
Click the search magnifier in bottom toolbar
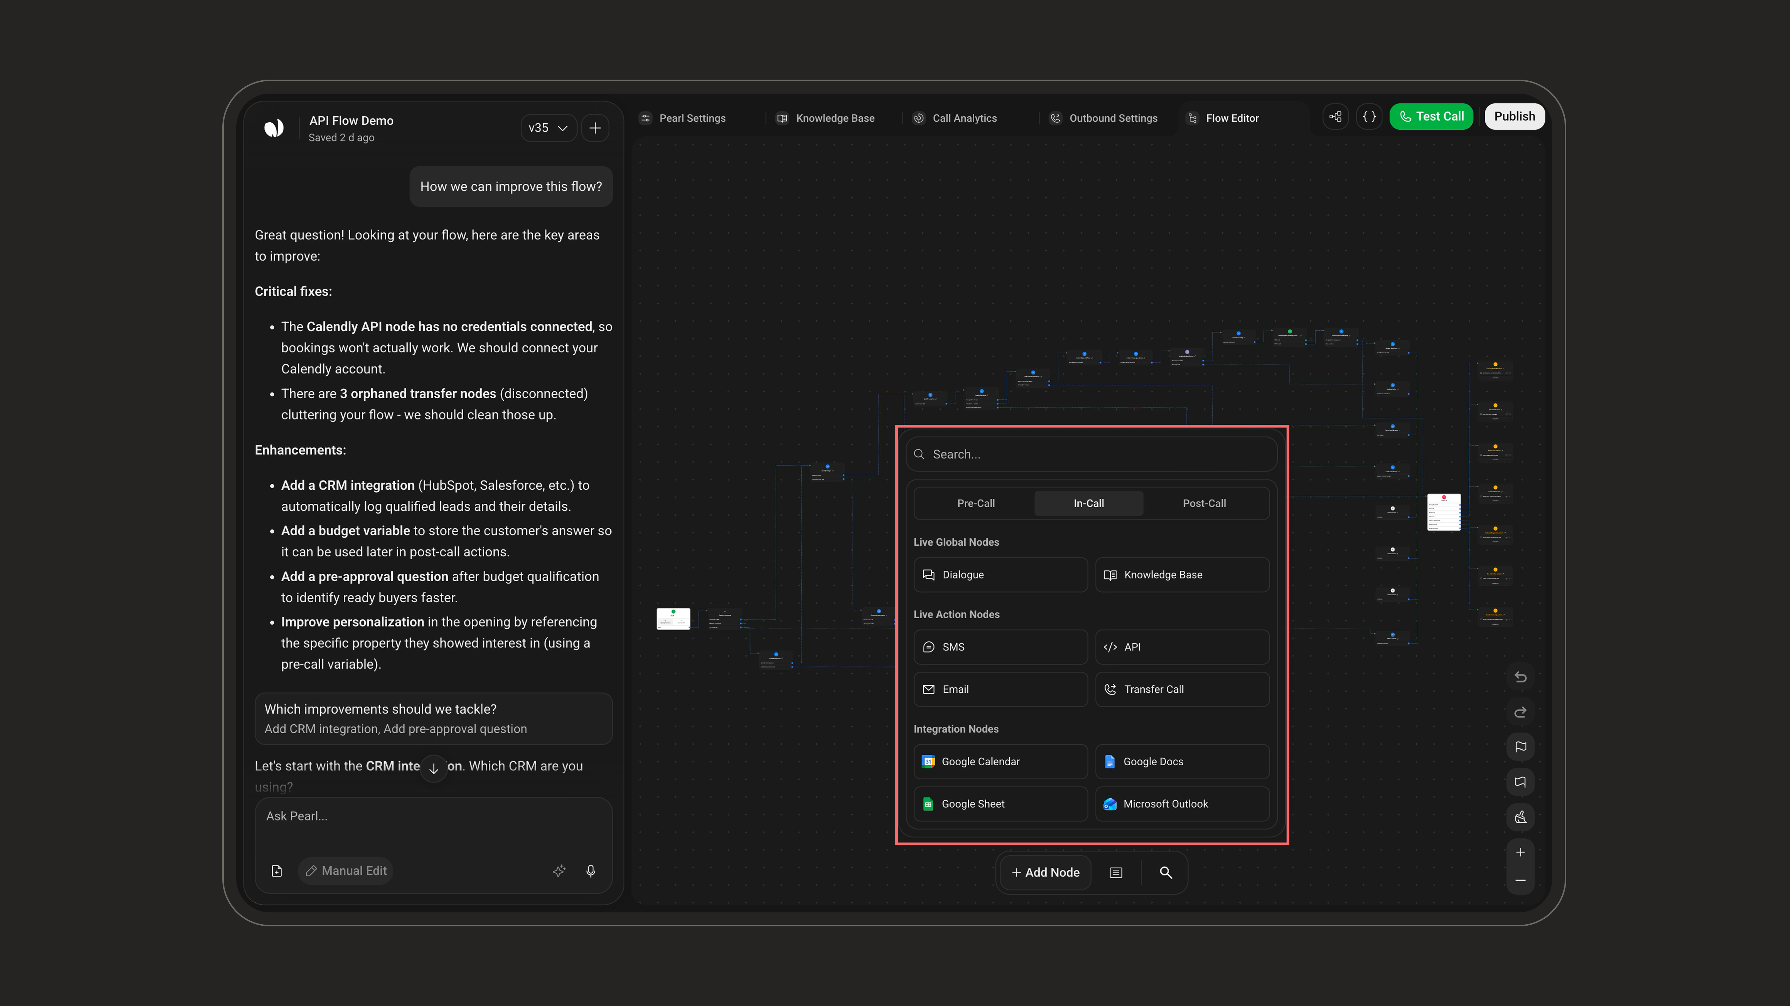coord(1166,873)
